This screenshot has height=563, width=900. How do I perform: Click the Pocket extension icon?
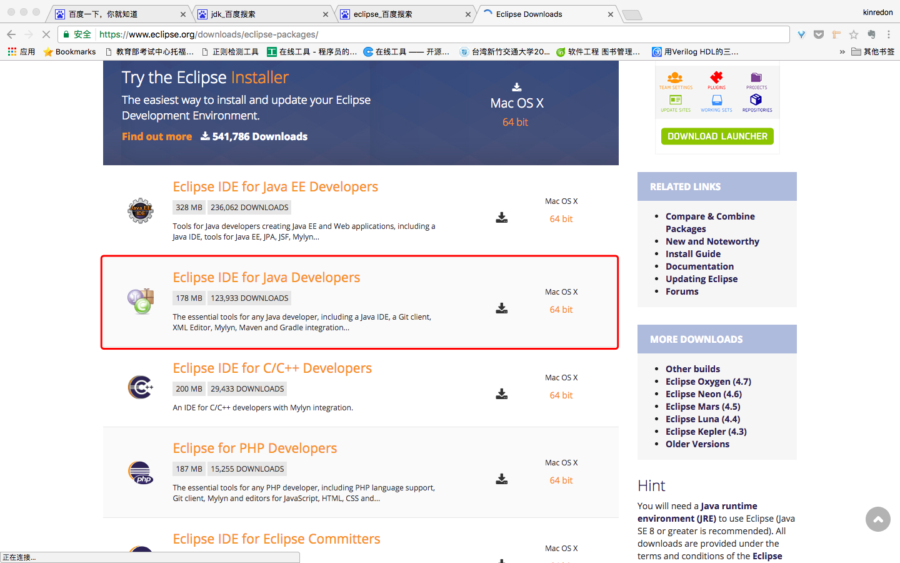coord(819,34)
